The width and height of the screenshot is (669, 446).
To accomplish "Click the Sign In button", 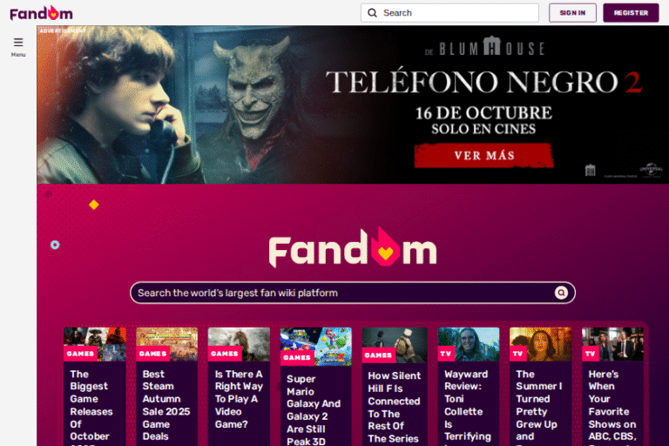I will click(572, 13).
